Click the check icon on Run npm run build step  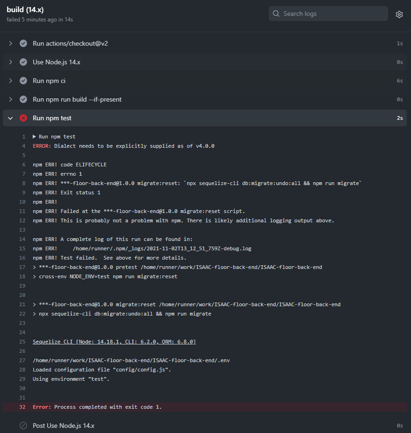pos(23,99)
